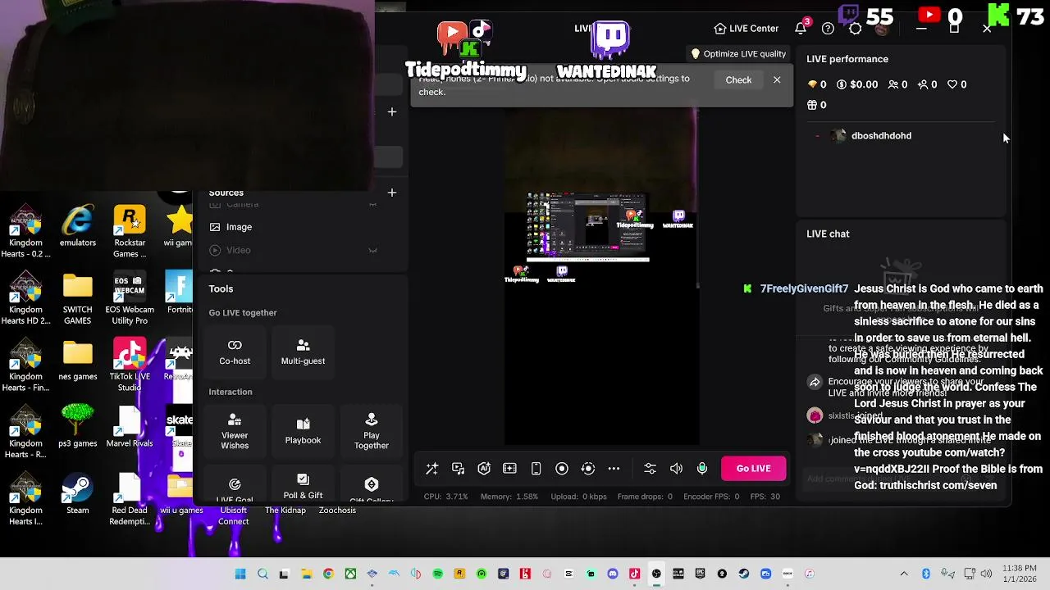Open the media and music tool
This screenshot has width=1050, height=590.
tap(458, 469)
